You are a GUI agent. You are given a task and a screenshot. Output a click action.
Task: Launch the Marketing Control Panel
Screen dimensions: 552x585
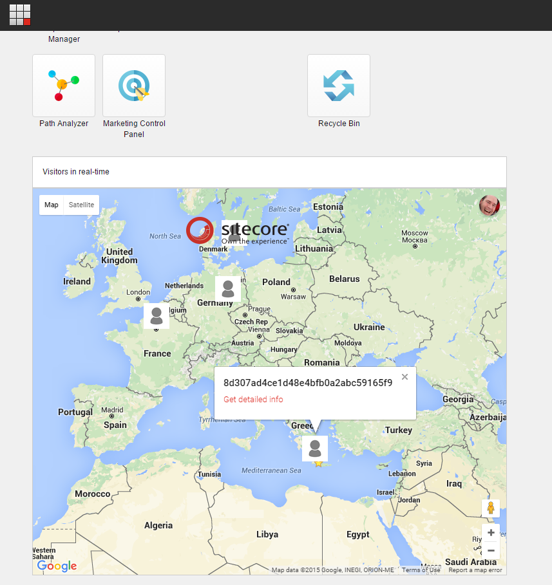coord(134,86)
